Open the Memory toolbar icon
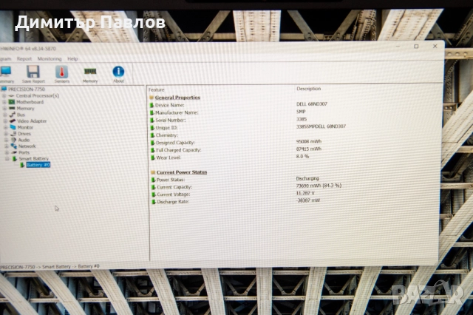 click(x=90, y=75)
